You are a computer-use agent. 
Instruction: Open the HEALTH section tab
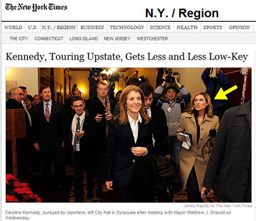pos(187,28)
